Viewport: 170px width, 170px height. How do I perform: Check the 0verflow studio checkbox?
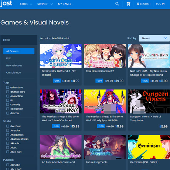click(8, 126)
